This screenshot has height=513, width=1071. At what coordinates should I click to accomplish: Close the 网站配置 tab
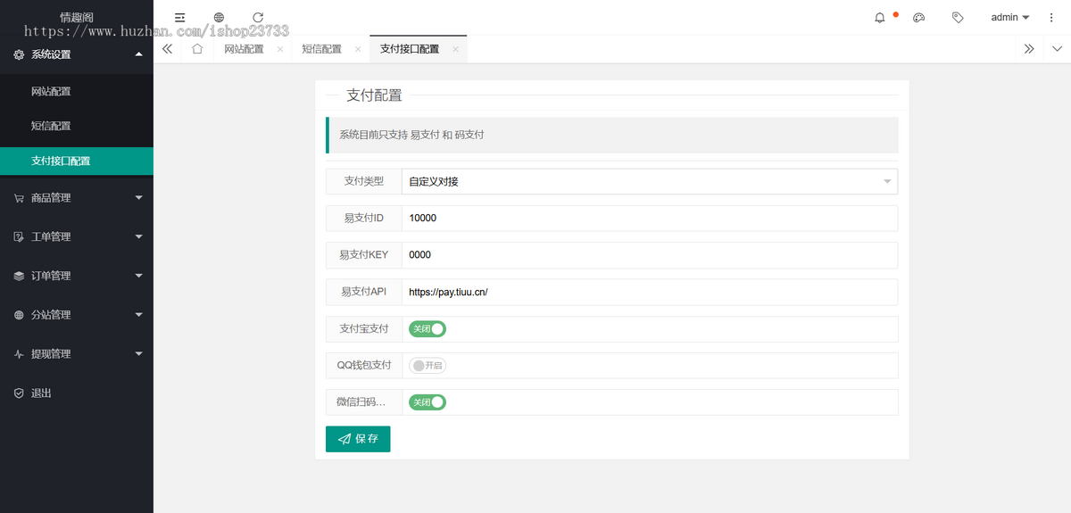click(279, 49)
